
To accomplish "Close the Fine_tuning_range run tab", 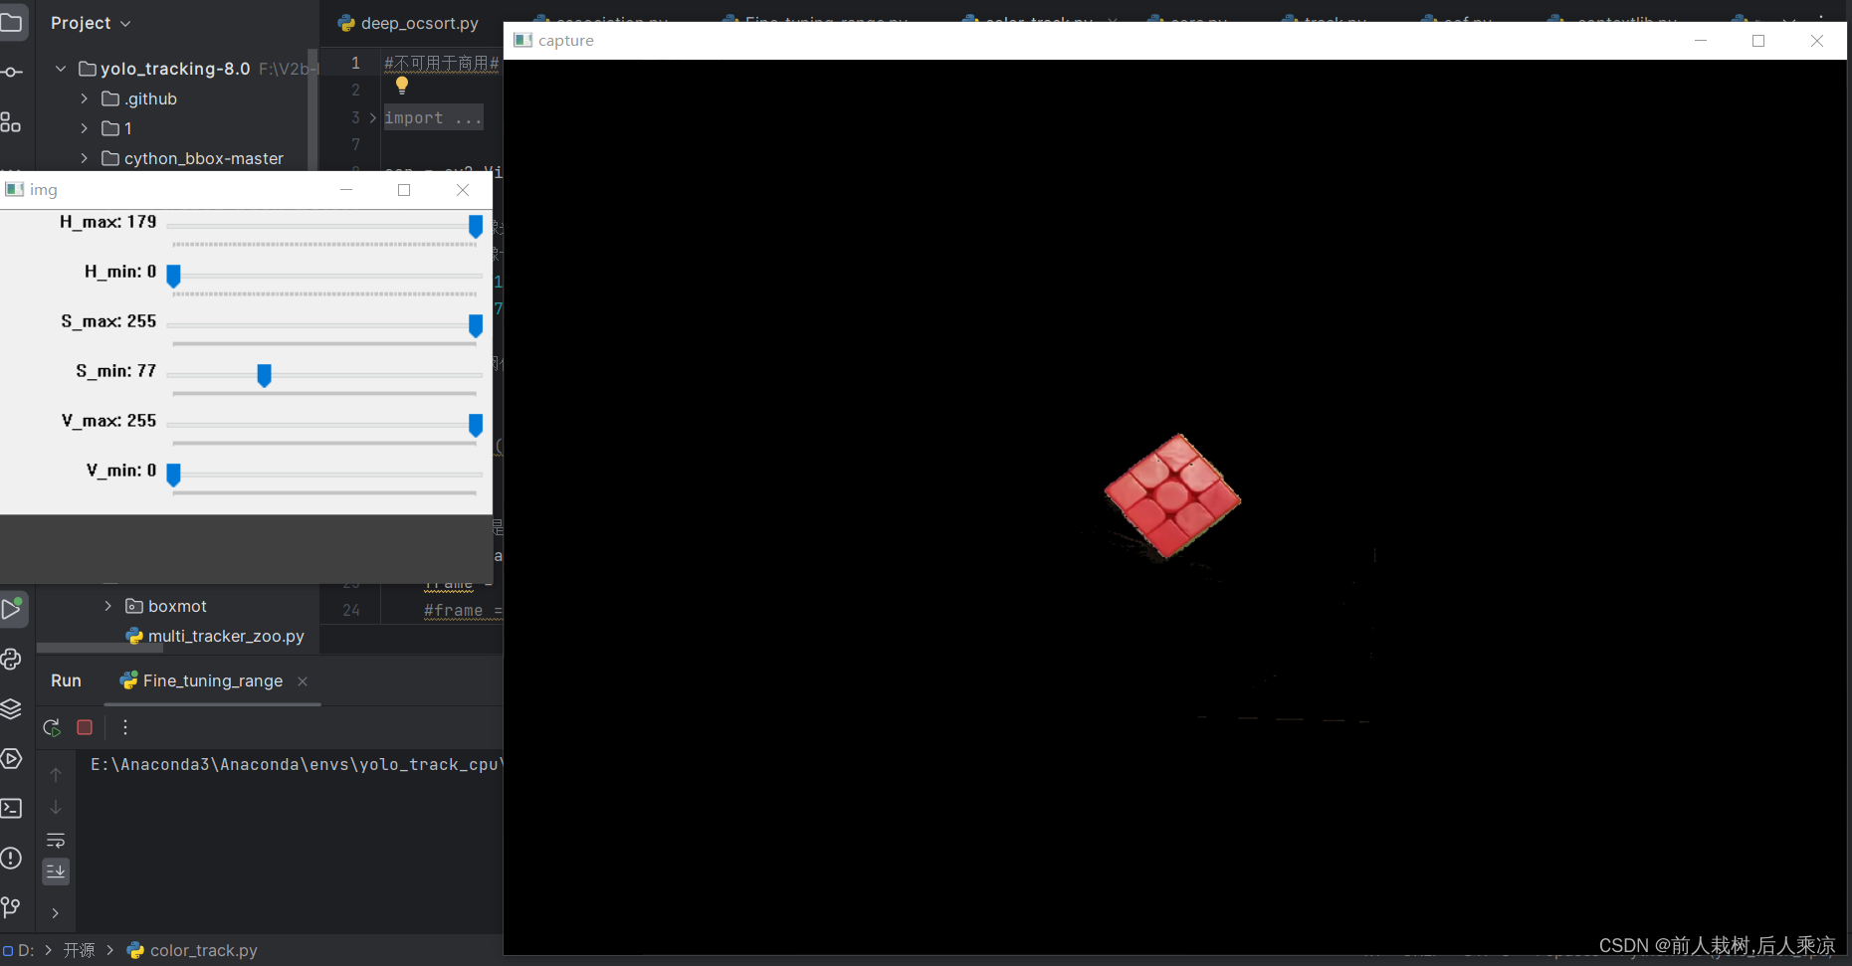I will tap(303, 681).
